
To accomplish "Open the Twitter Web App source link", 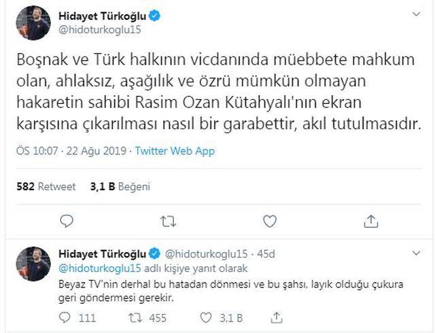I will [175, 152].
